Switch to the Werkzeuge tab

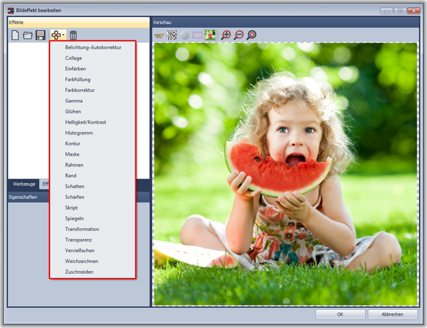[x=24, y=184]
